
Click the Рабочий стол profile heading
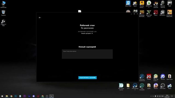pyautogui.click(x=87, y=25)
